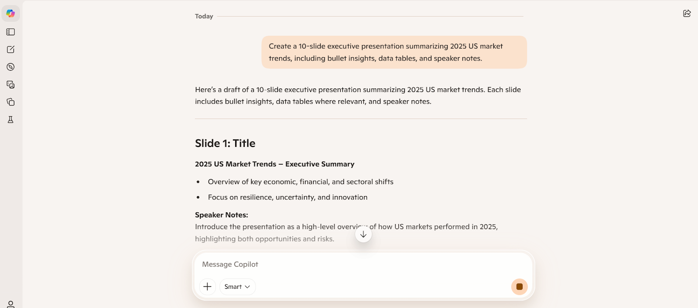
Task: Stop generating the response
Action: coord(519,287)
